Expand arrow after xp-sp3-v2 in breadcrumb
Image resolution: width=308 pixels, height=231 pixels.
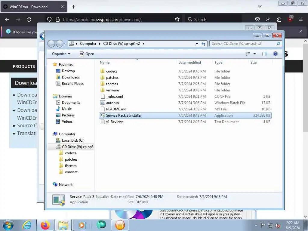pyautogui.click(x=143, y=44)
